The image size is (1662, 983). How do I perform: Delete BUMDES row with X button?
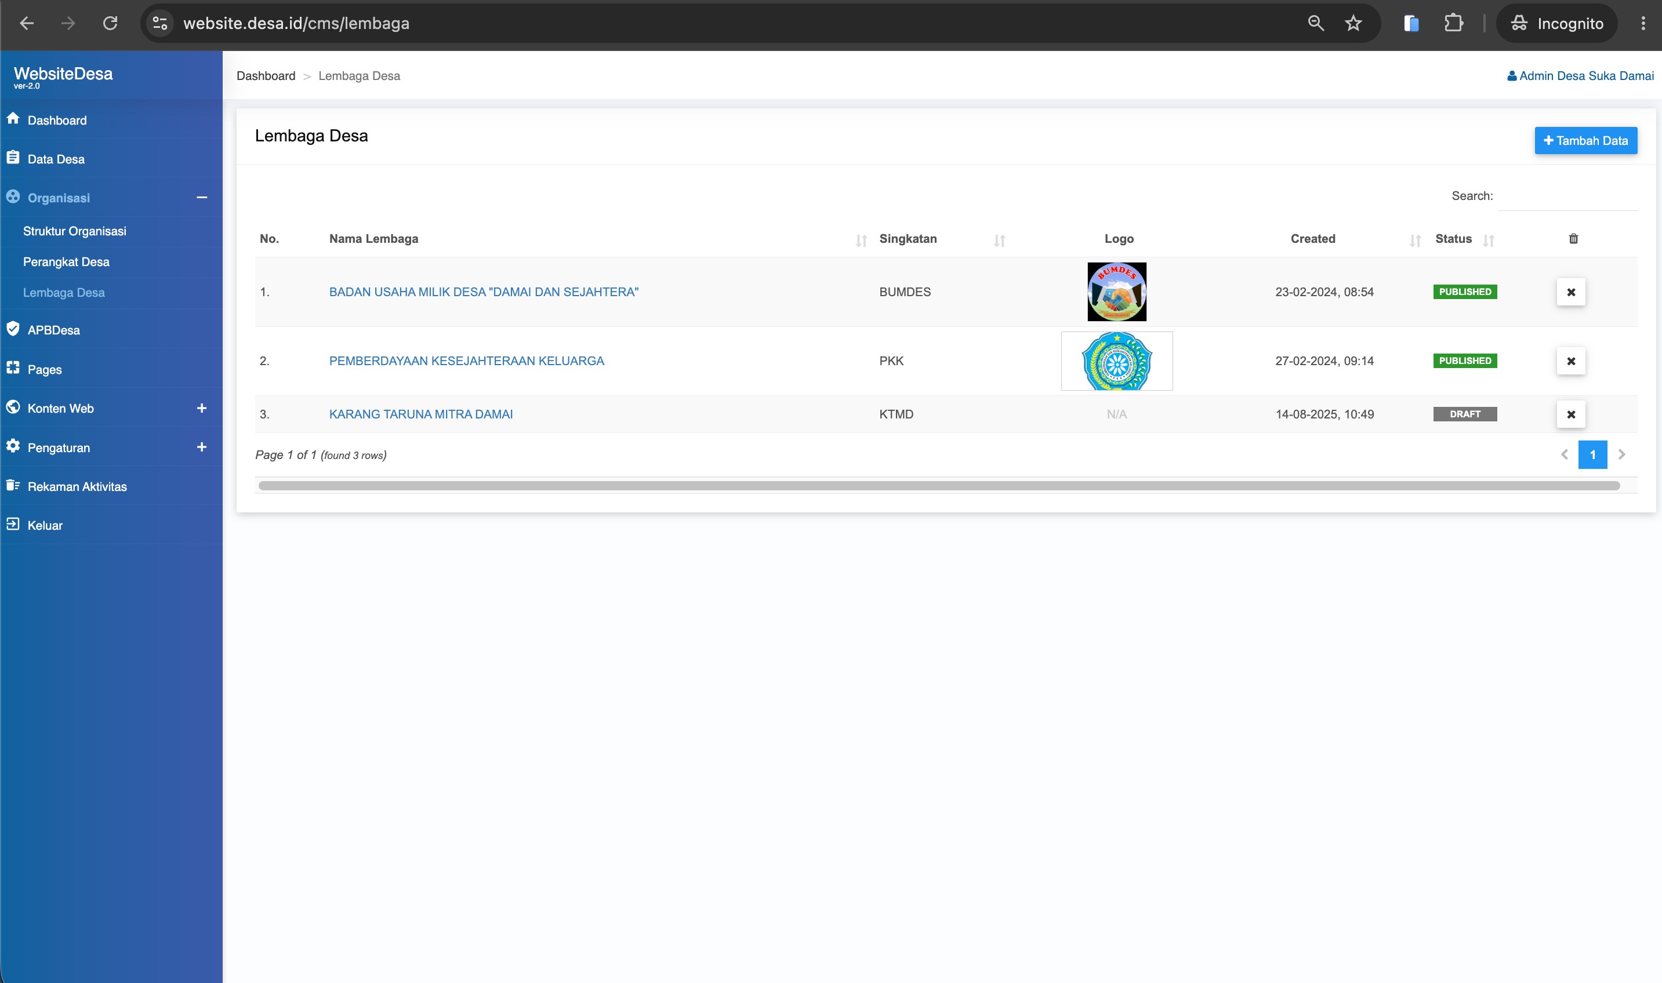(x=1570, y=292)
